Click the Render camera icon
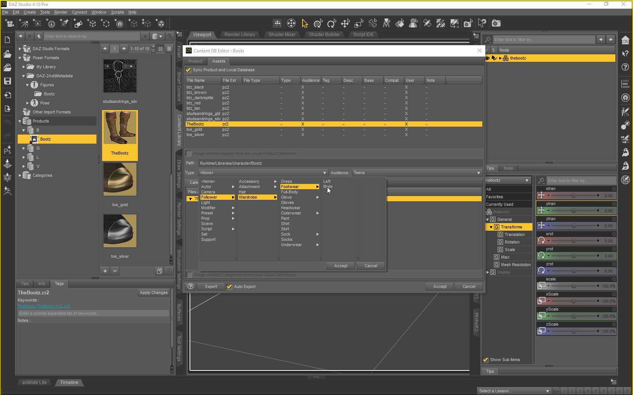 (x=496, y=24)
